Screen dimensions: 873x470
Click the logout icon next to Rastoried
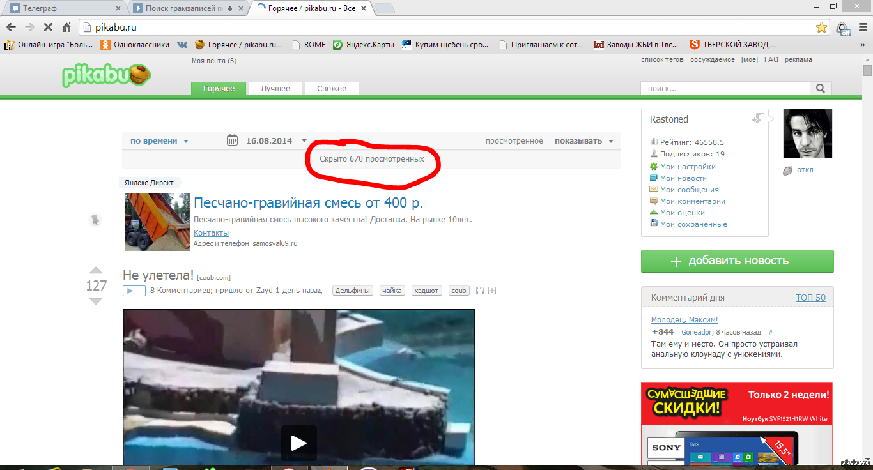(757, 119)
